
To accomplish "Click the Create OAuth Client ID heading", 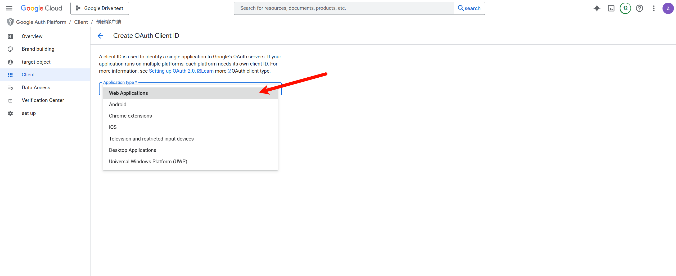I will tap(146, 36).
